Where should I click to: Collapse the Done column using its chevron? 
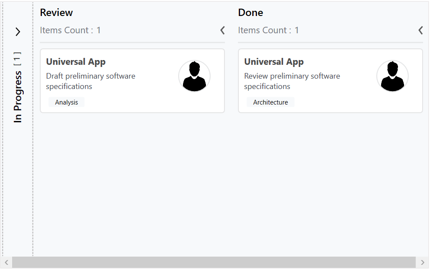[420, 30]
